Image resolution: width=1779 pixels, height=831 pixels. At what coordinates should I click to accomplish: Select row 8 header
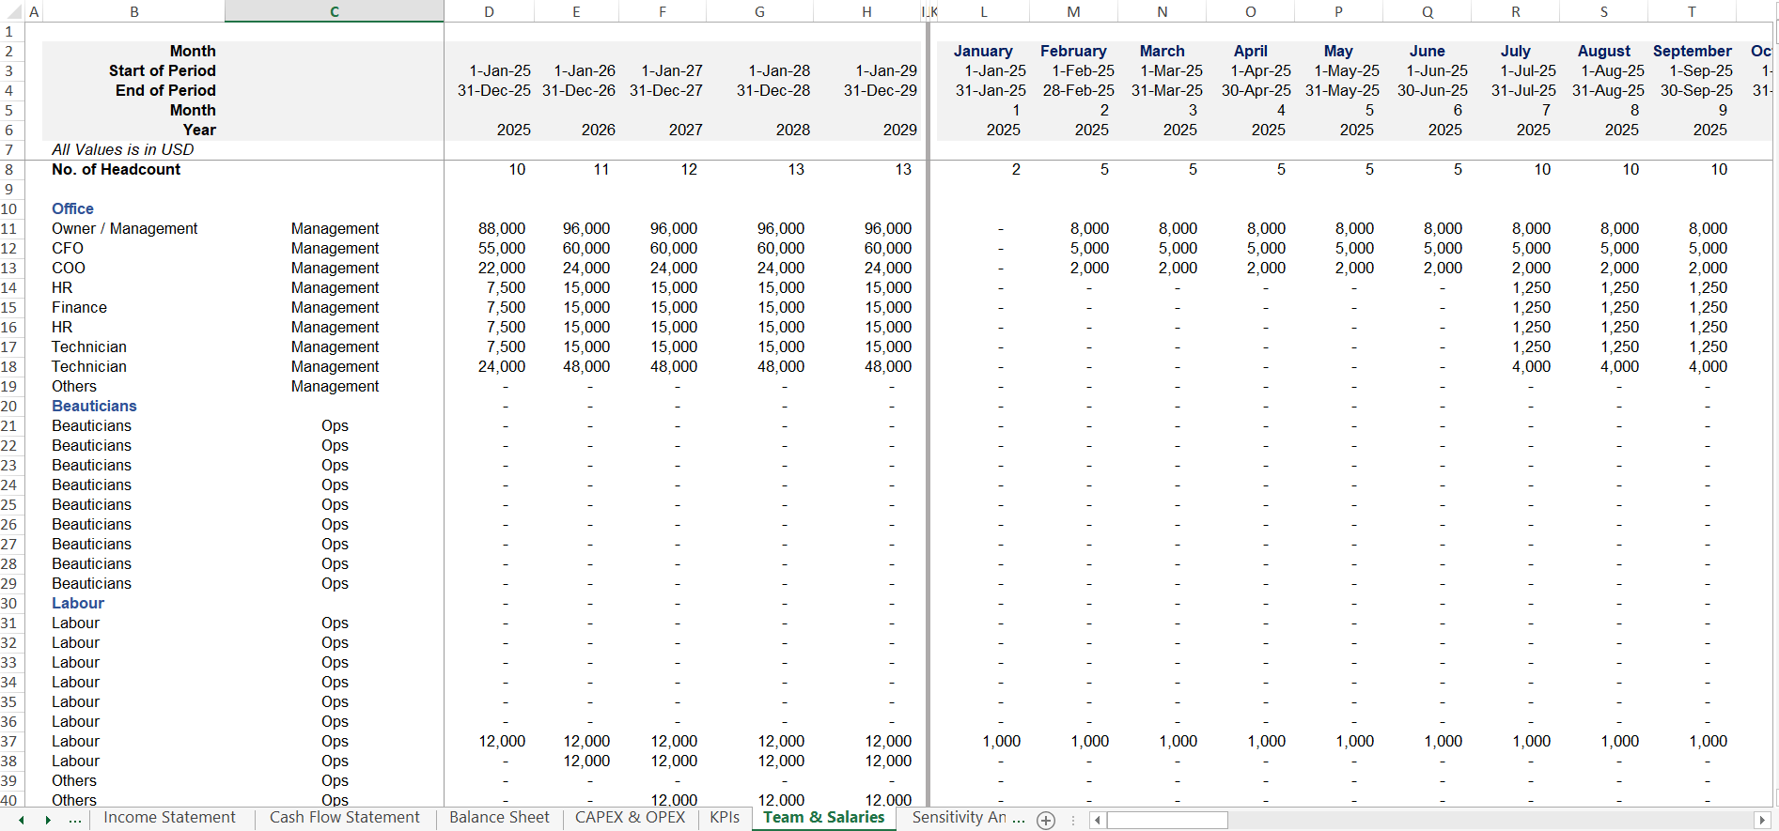(9, 170)
